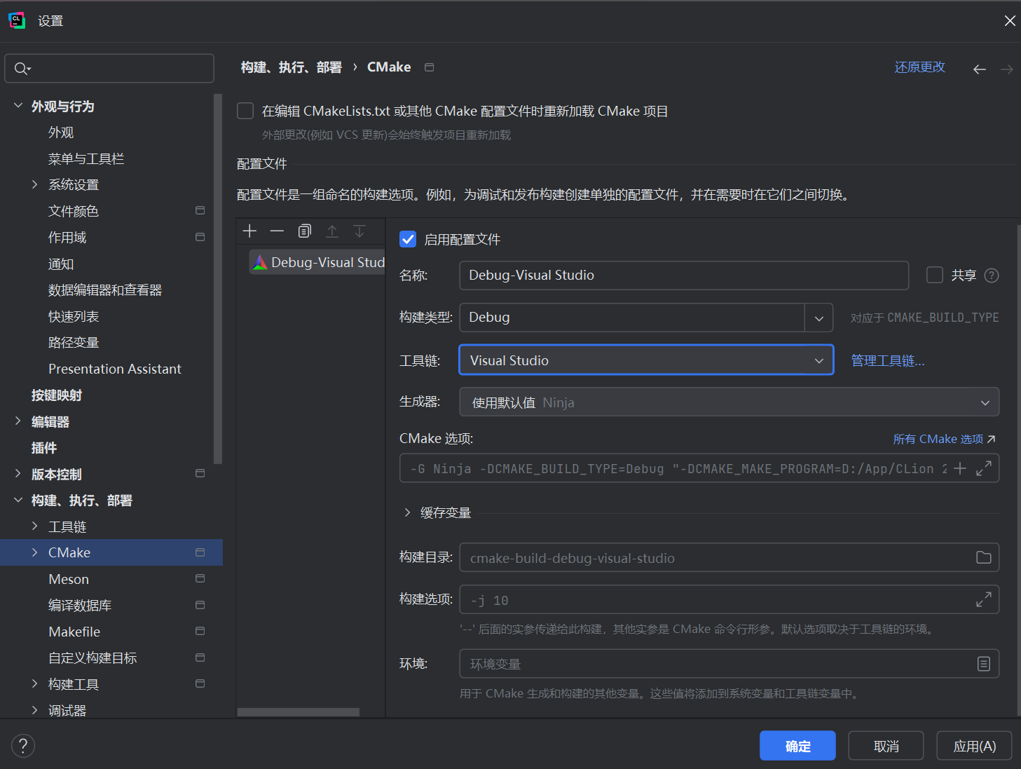Click the 确定 button
The width and height of the screenshot is (1021, 769).
pyautogui.click(x=797, y=746)
